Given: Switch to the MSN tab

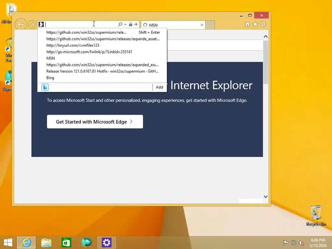Looking at the screenshot, I should click(x=173, y=25).
